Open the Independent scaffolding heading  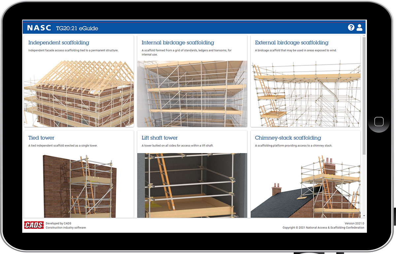[59, 42]
